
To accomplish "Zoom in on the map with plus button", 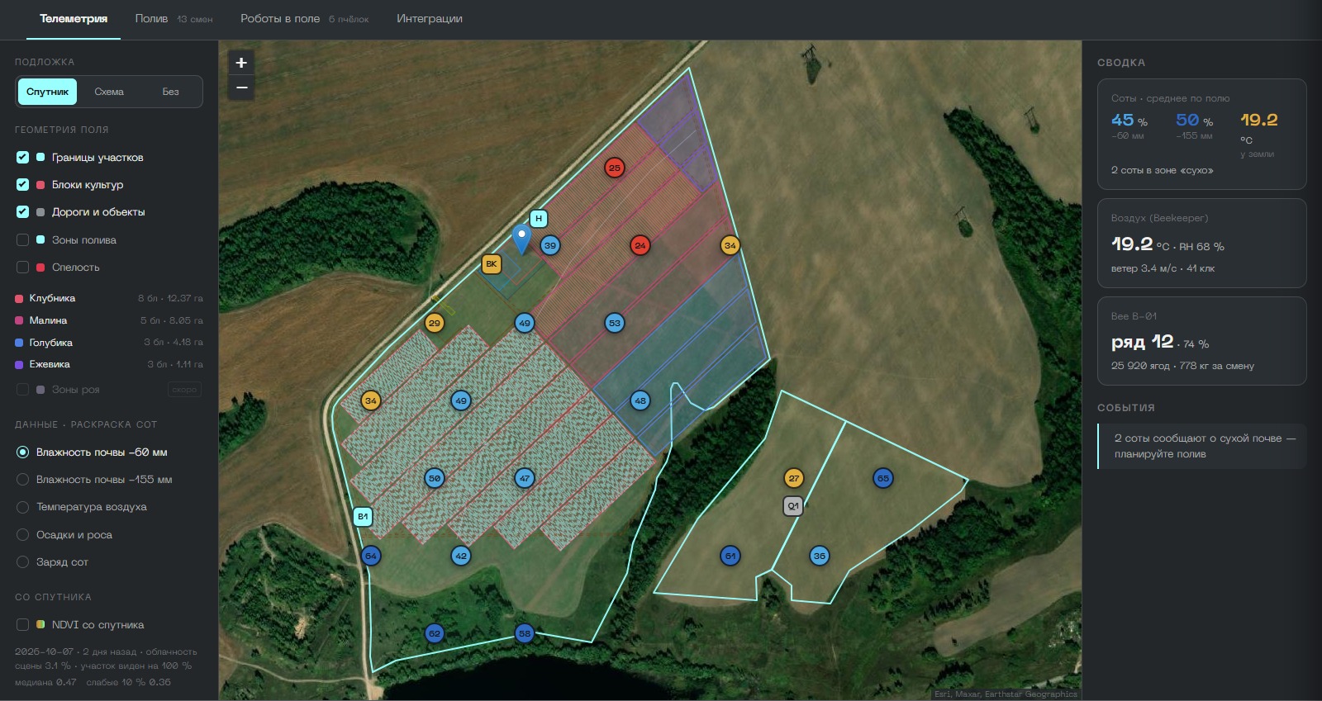I will 241,62.
